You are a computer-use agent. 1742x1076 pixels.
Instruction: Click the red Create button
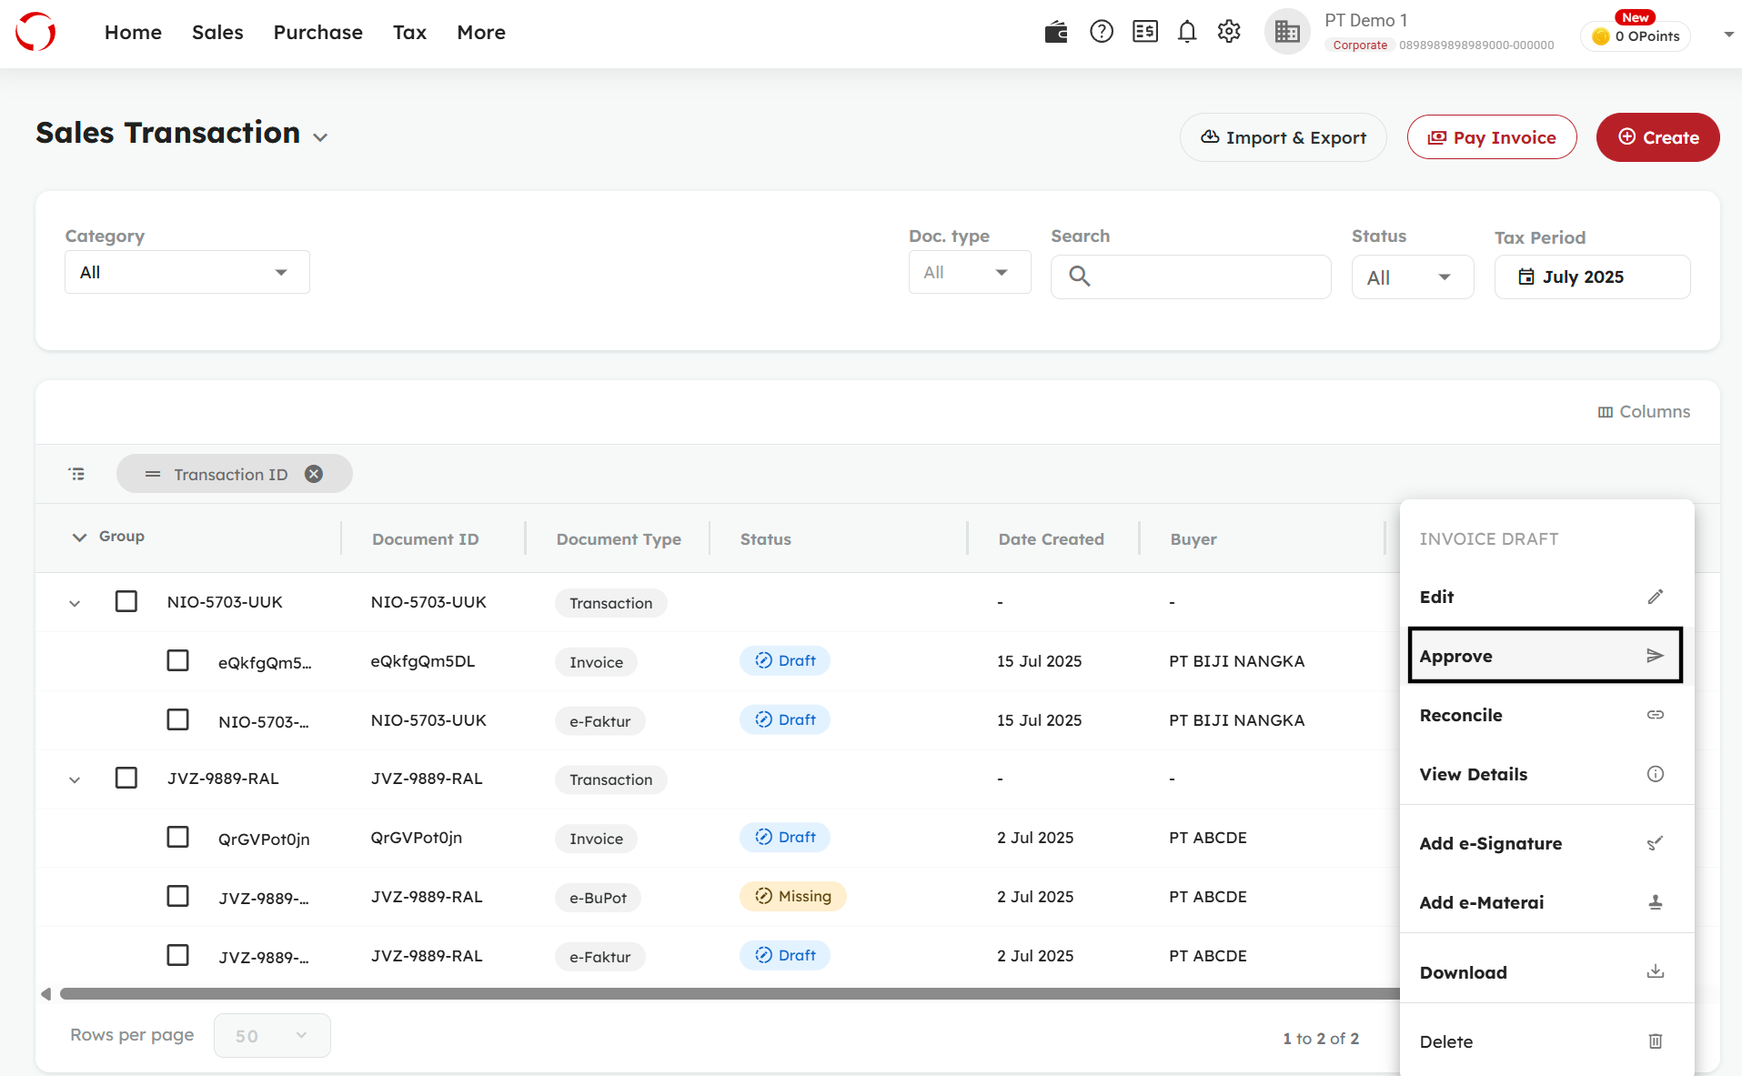1657,137
